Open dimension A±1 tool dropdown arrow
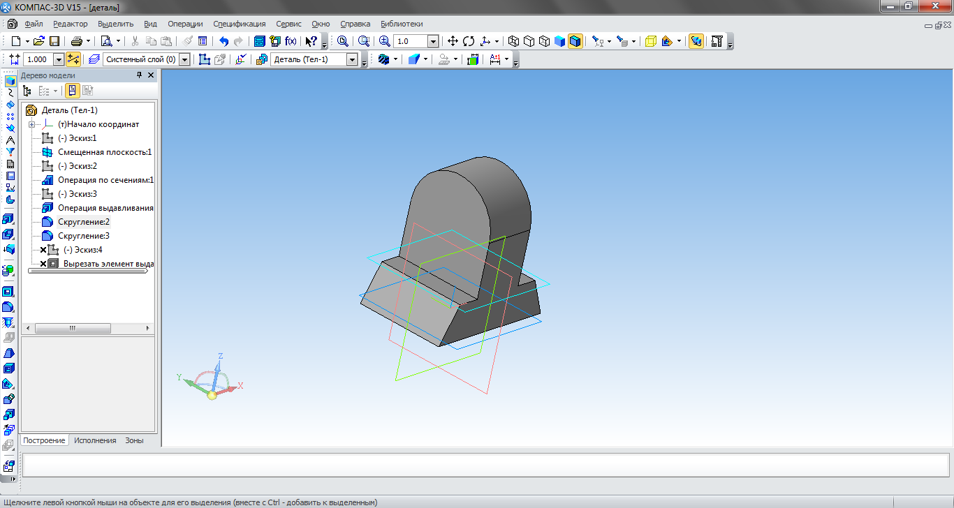954x508 pixels. pyautogui.click(x=506, y=60)
